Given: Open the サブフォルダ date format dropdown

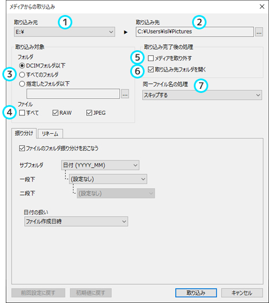Looking at the screenshot, I should tap(100, 165).
